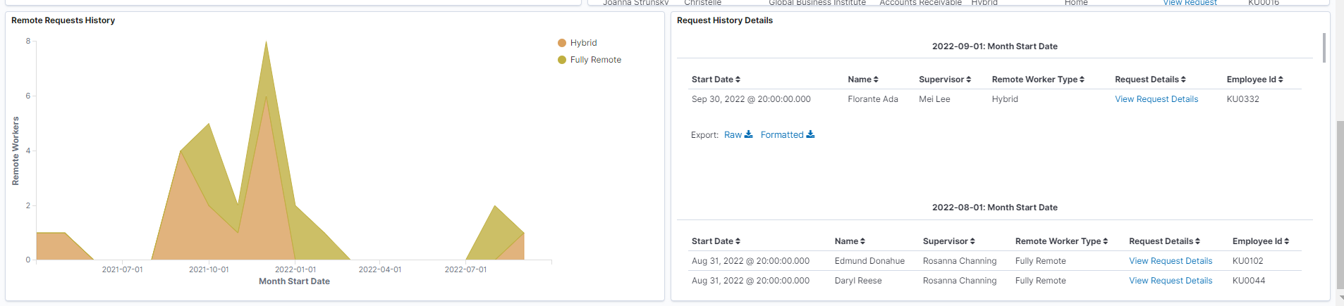The height and width of the screenshot is (306, 1344).
Task: Click the Hybrid legend color dot
Action: (562, 43)
